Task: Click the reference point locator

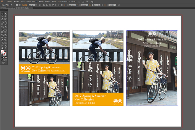Action: click(62, 5)
